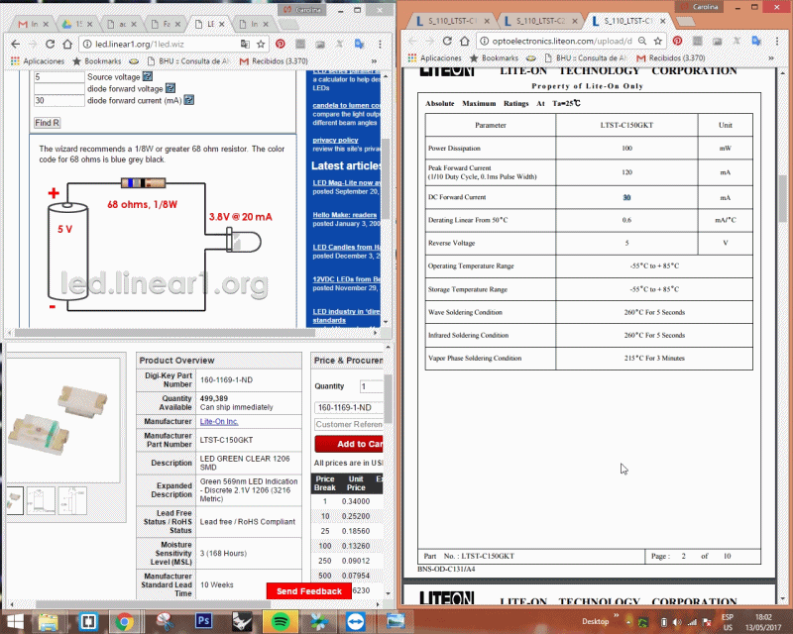Translate the led.linear1.org page via translate icon
Viewport: 793px width, 634px height.
click(245, 44)
